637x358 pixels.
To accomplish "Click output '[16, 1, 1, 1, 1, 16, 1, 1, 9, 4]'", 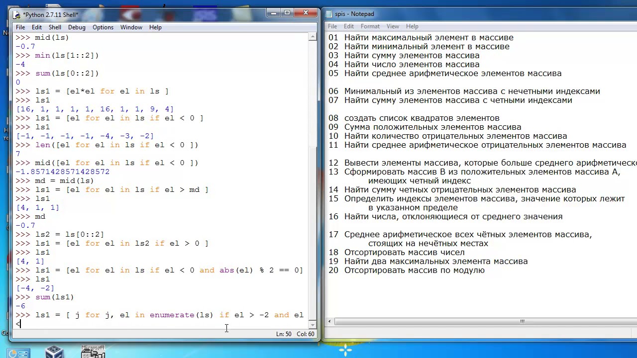I will [x=95, y=109].
